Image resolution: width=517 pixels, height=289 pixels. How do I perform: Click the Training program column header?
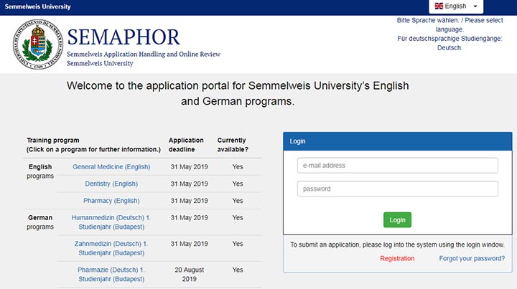[x=93, y=145]
